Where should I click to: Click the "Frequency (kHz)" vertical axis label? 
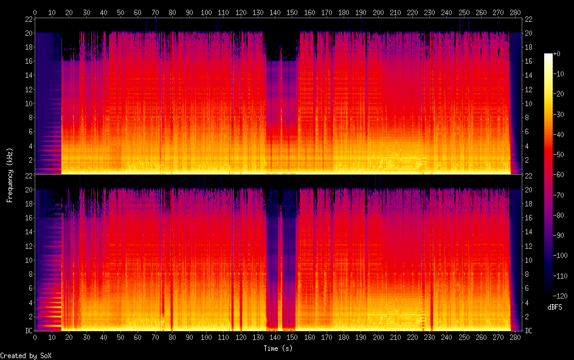(x=10, y=175)
